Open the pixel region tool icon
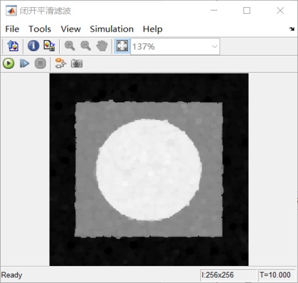This screenshot has height=283, width=298. pyautogui.click(x=49, y=46)
